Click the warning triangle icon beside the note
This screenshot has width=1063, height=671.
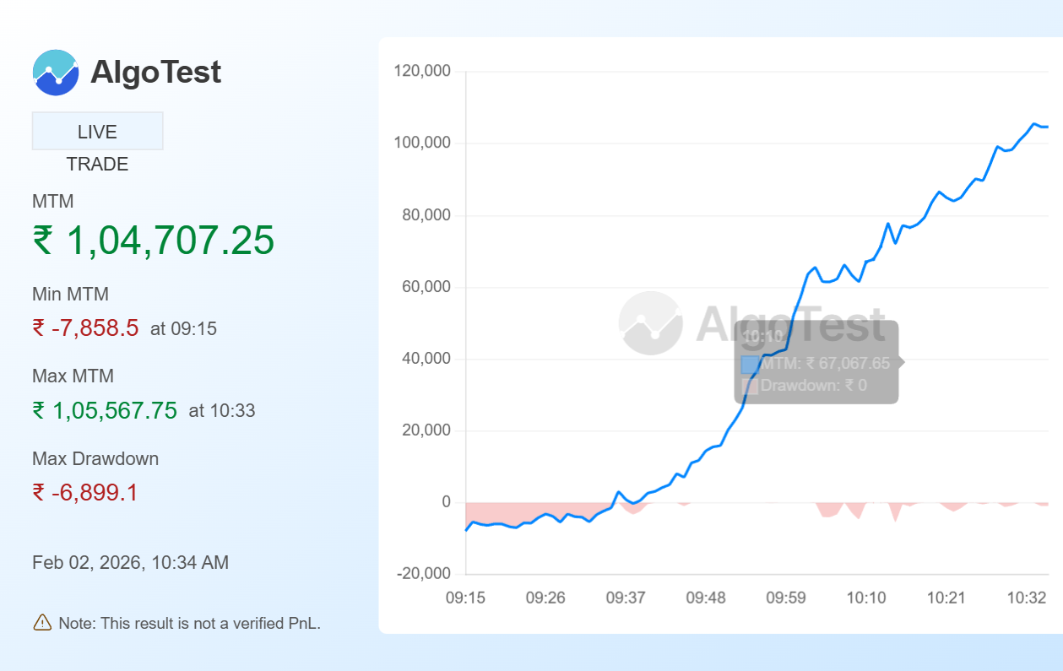41,623
